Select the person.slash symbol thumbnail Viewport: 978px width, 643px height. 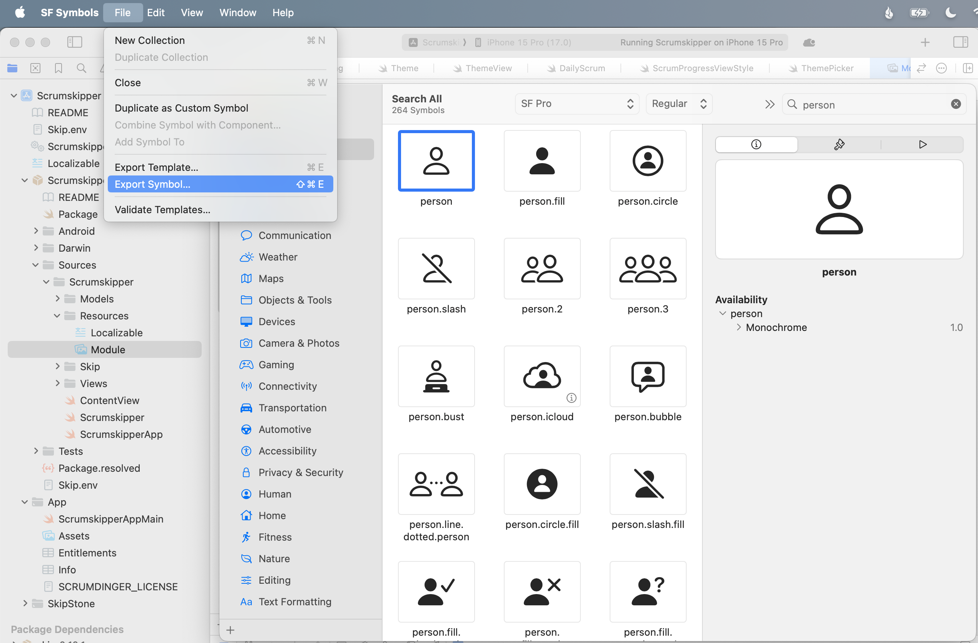pyautogui.click(x=436, y=269)
